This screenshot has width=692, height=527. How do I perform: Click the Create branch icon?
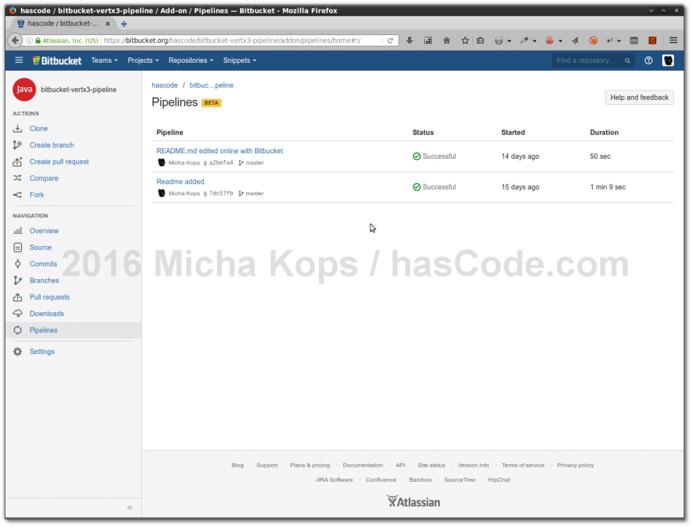(x=18, y=145)
